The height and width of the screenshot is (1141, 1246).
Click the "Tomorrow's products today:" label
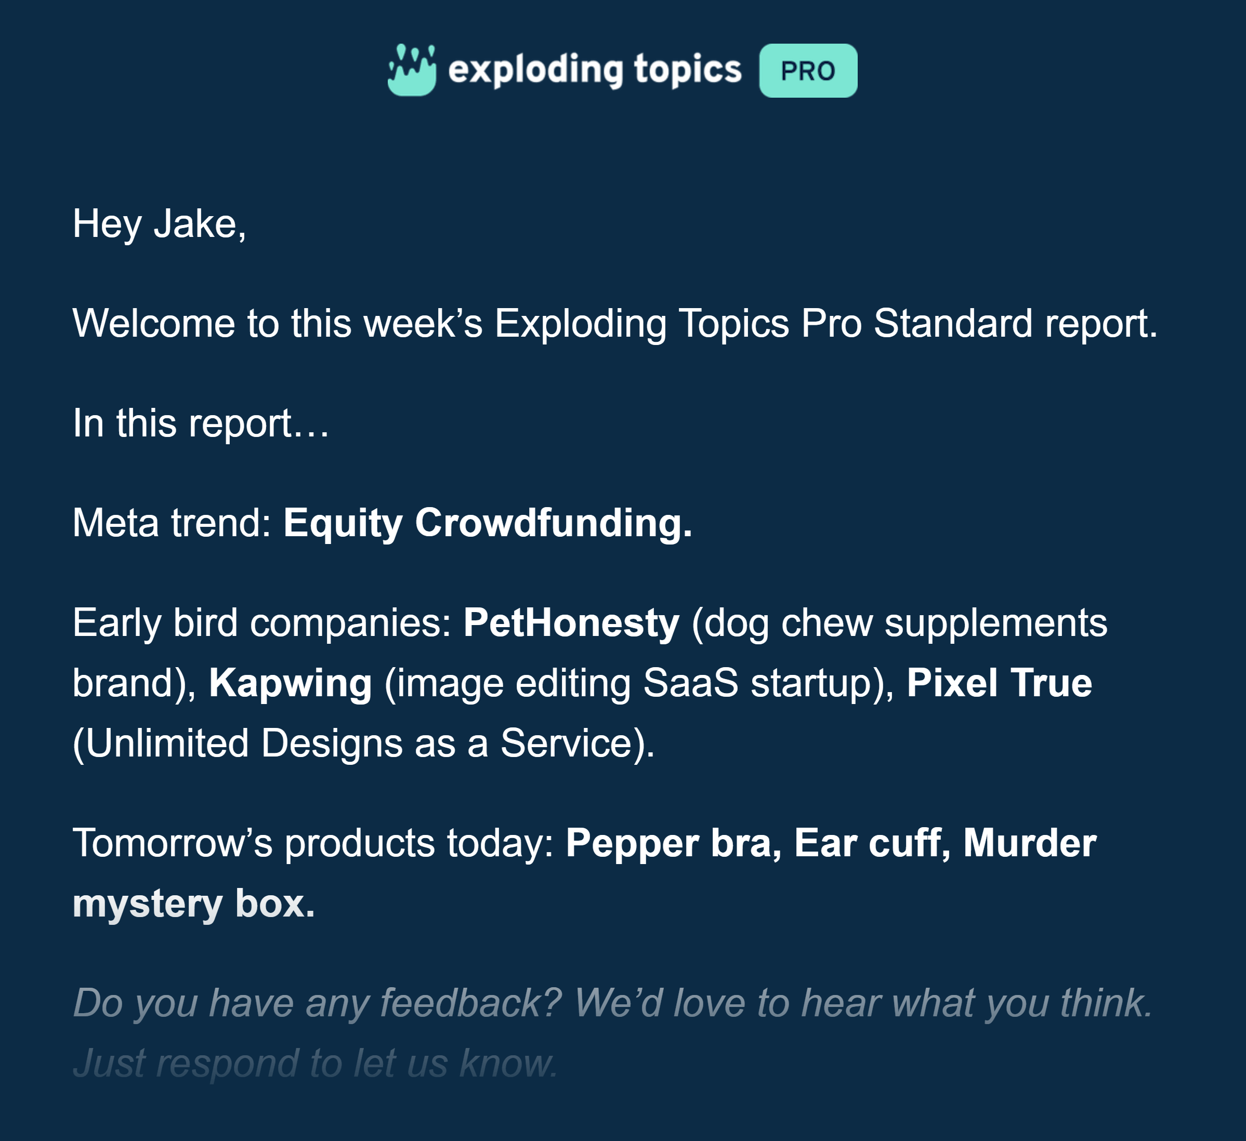pos(313,843)
